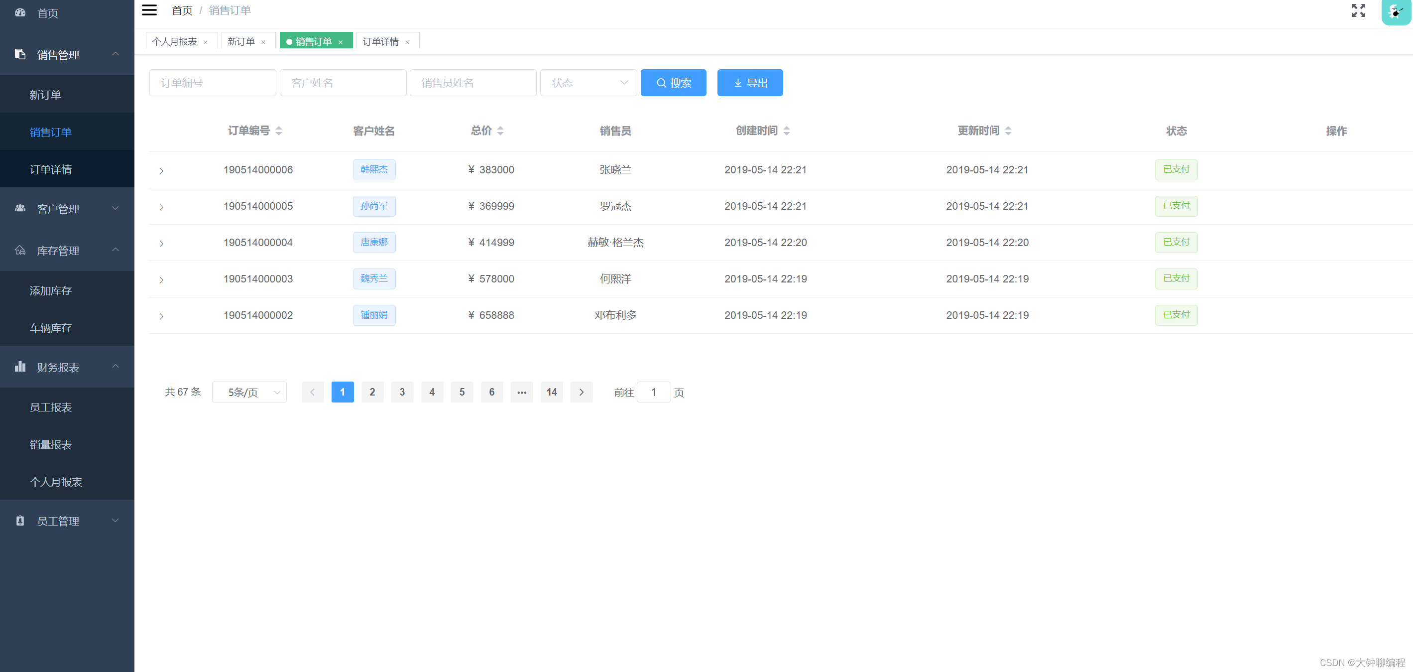Click the page jump input field
Image resolution: width=1413 pixels, height=672 pixels.
click(x=653, y=392)
